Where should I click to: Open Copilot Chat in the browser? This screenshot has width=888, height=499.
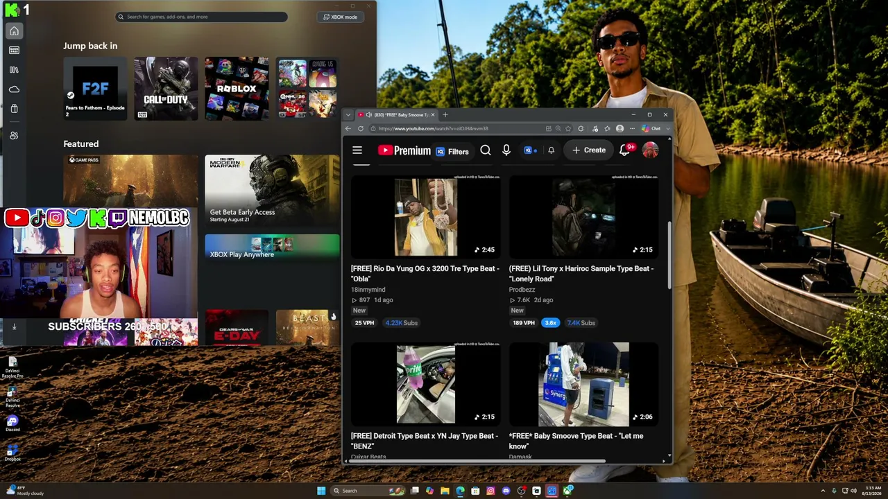tap(651, 128)
